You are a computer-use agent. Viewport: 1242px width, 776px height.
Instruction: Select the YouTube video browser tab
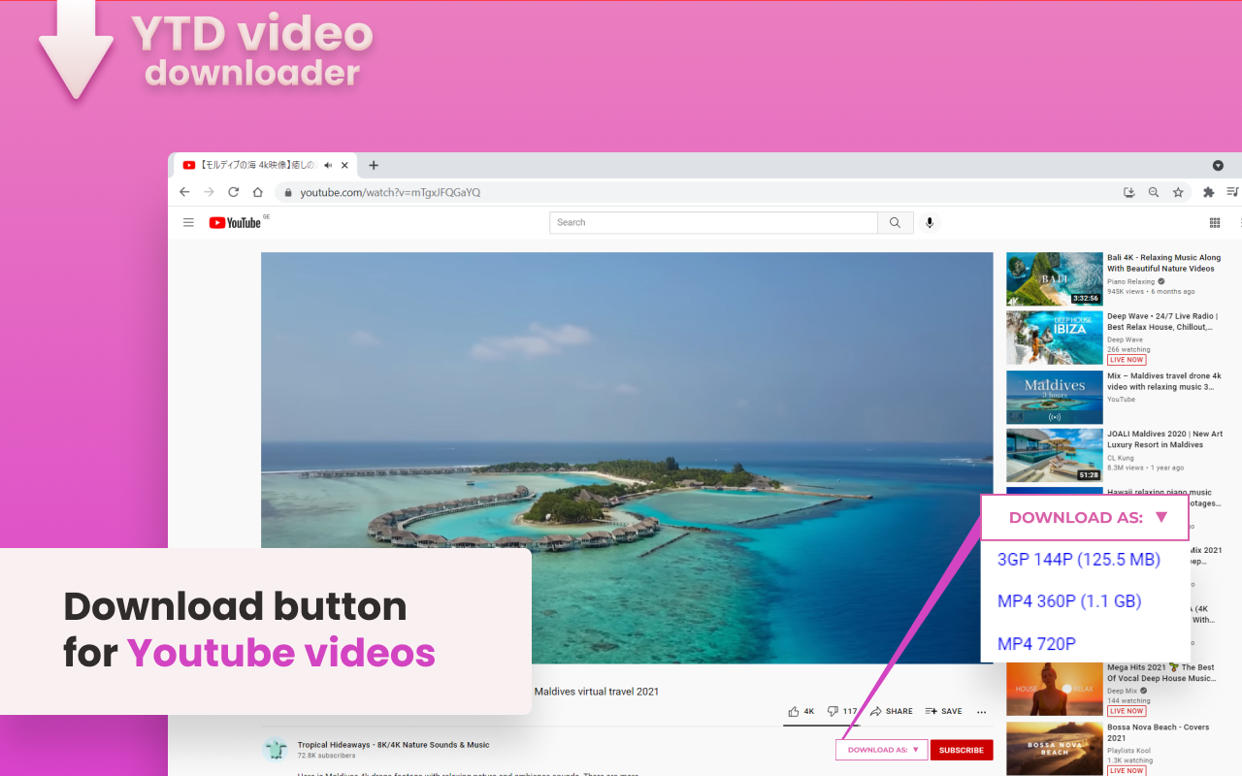pos(264,166)
